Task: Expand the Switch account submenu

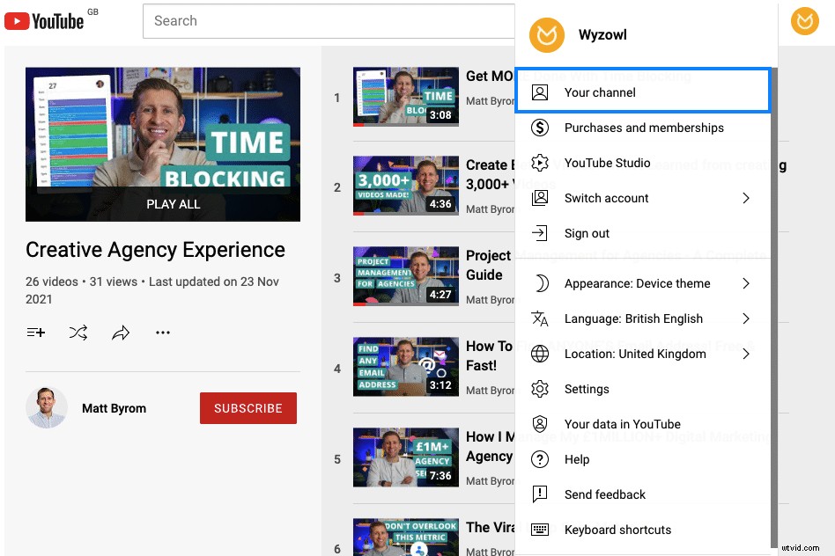Action: click(606, 198)
